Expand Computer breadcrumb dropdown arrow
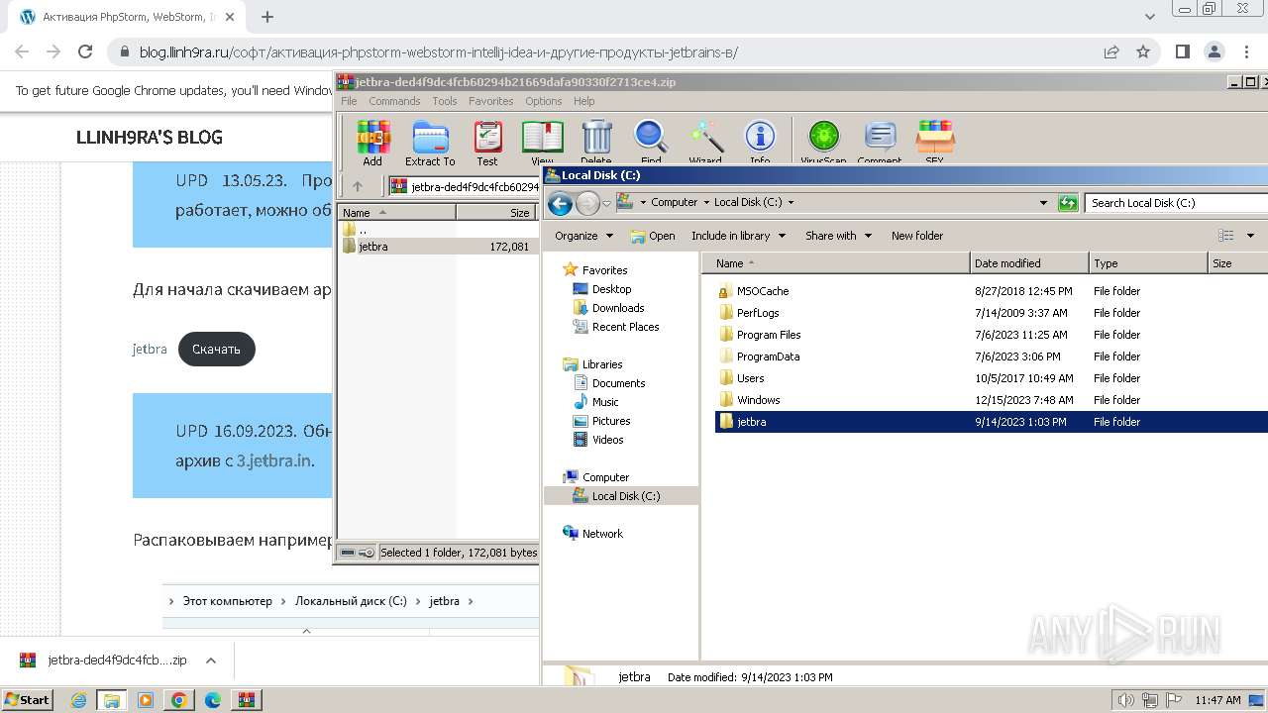This screenshot has height=713, width=1268. coord(706,203)
